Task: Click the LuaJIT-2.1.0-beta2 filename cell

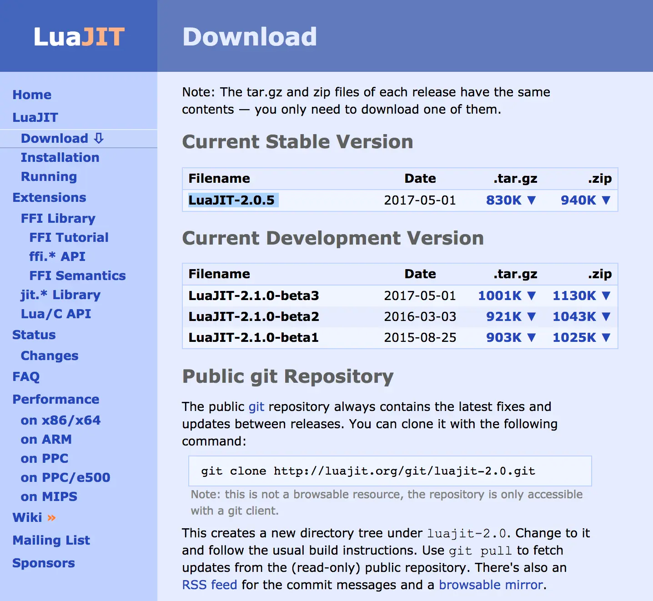Action: pyautogui.click(x=254, y=316)
